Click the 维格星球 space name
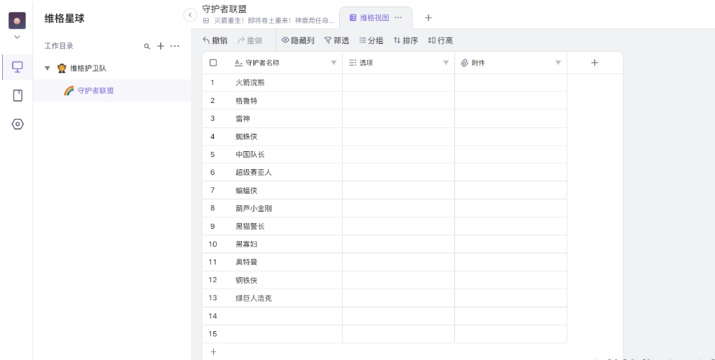 click(x=64, y=19)
